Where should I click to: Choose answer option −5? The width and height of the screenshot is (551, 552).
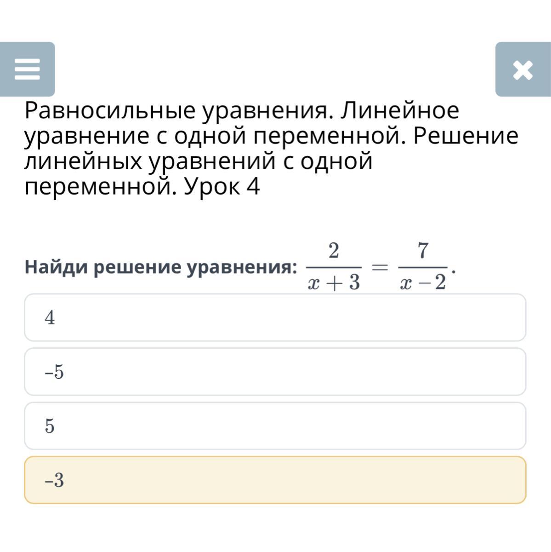pyautogui.click(x=275, y=372)
